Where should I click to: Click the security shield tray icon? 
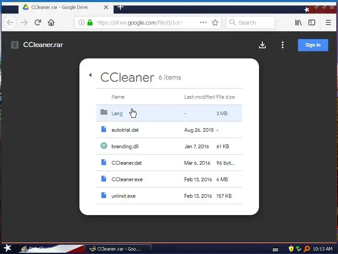(x=291, y=249)
